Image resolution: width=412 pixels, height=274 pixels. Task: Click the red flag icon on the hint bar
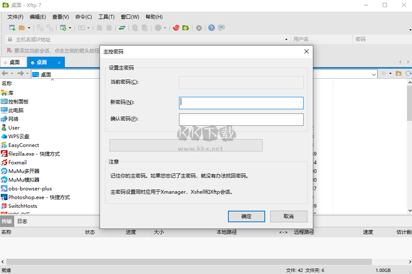(9, 50)
